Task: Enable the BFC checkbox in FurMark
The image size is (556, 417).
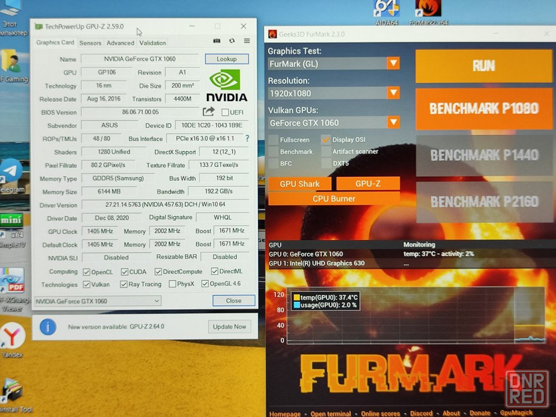Action: pos(274,163)
